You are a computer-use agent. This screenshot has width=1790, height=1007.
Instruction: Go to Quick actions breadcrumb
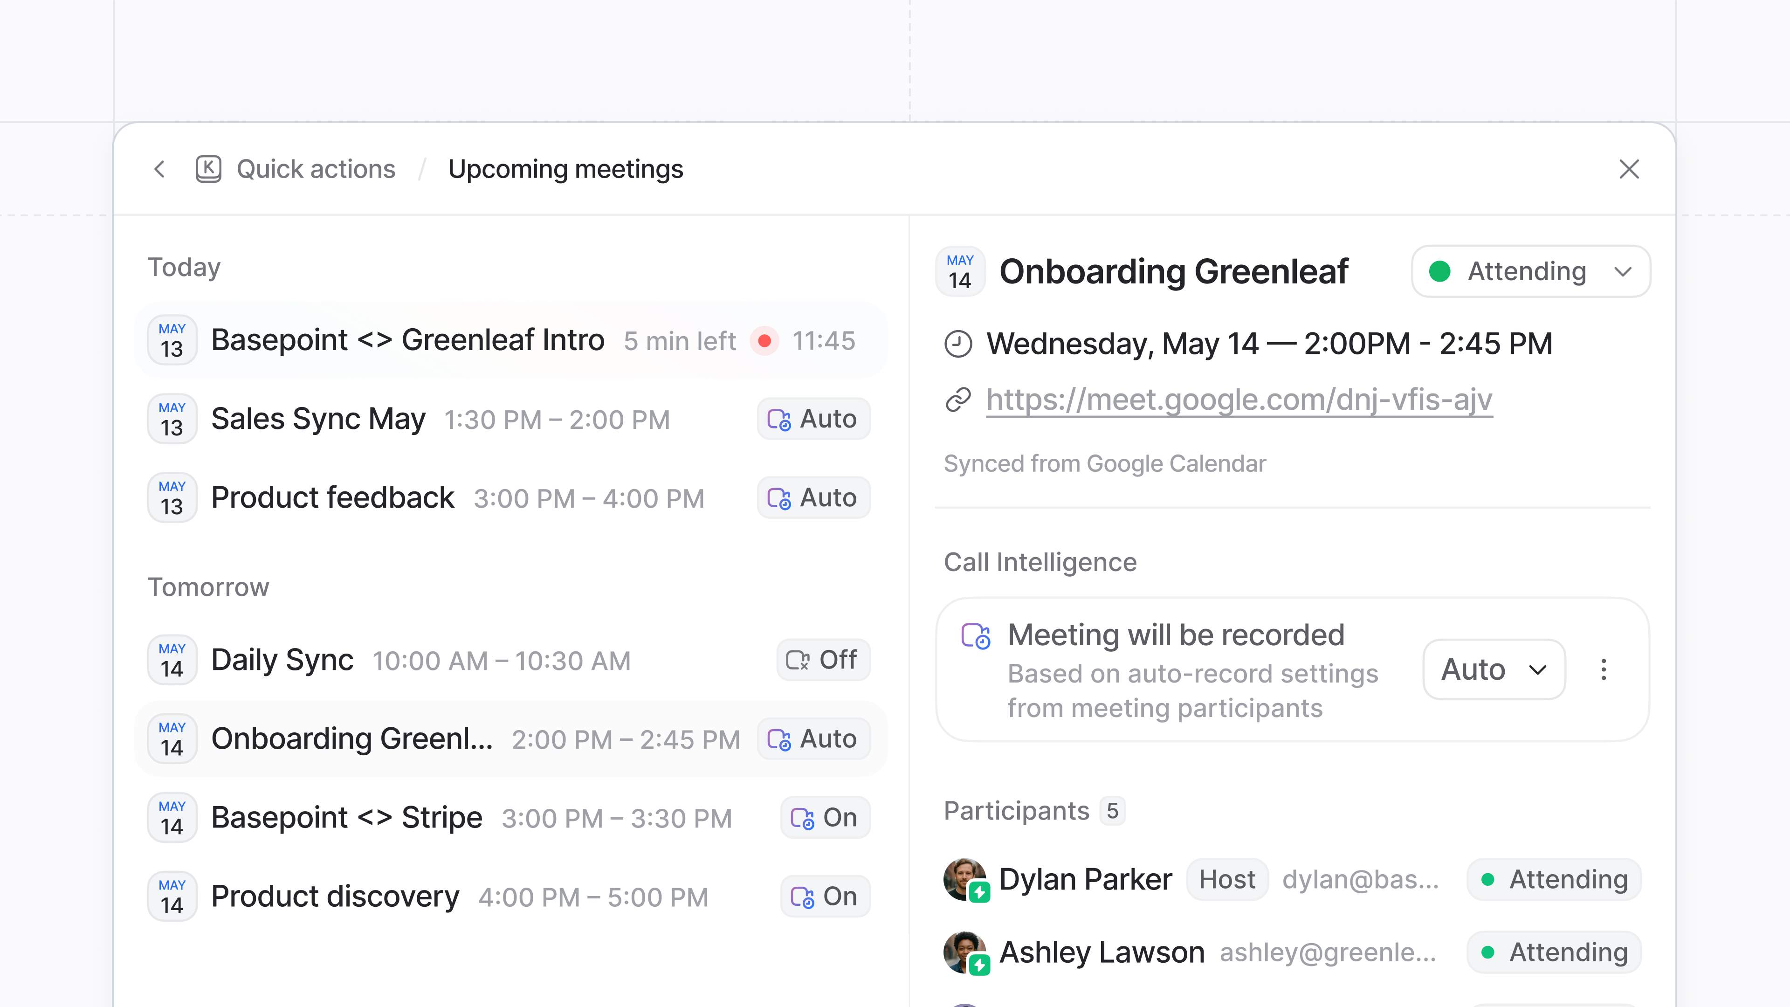[316, 169]
